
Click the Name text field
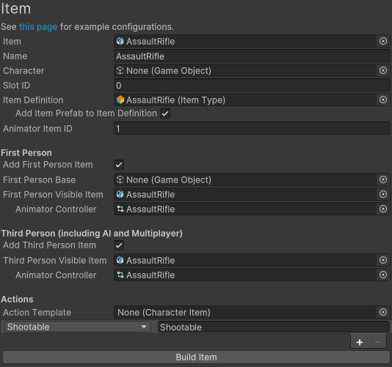tap(252, 56)
